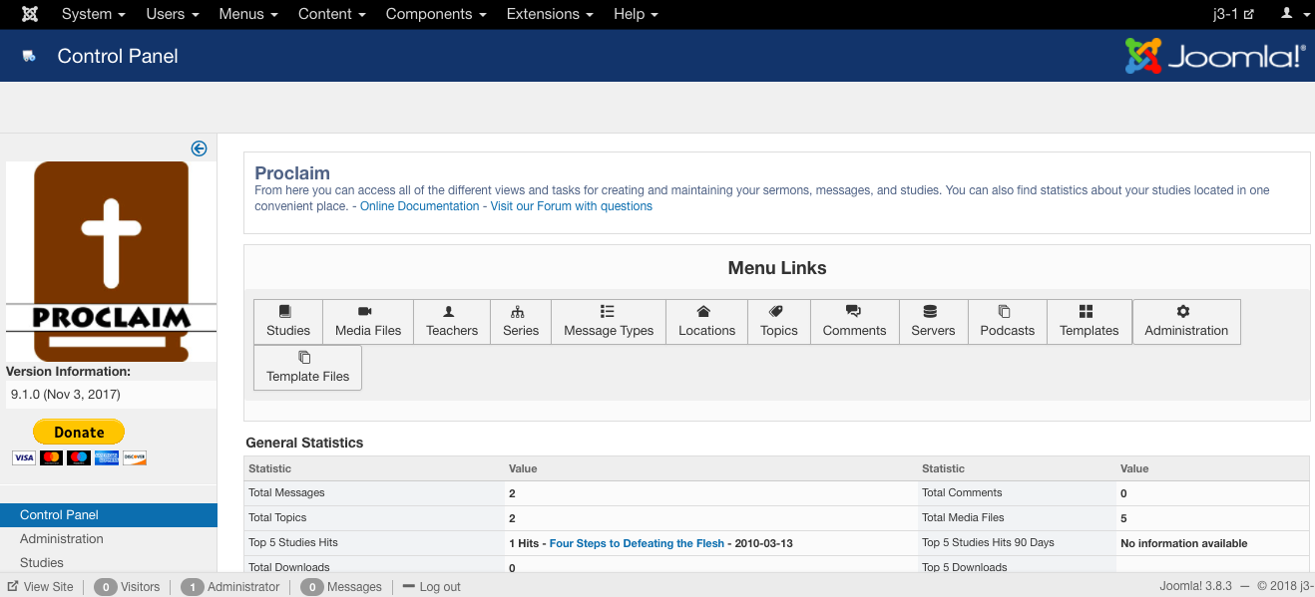
Task: Follow the Visit our Forum with questions link
Action: (572, 206)
